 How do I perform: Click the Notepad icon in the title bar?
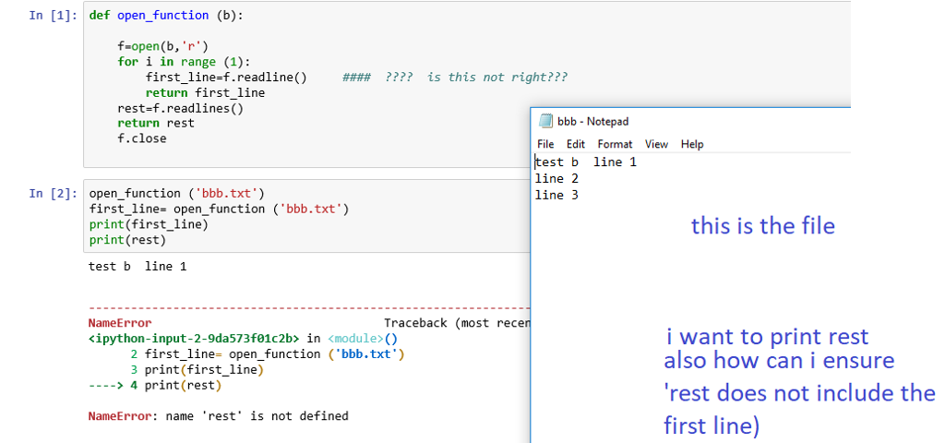(x=545, y=121)
